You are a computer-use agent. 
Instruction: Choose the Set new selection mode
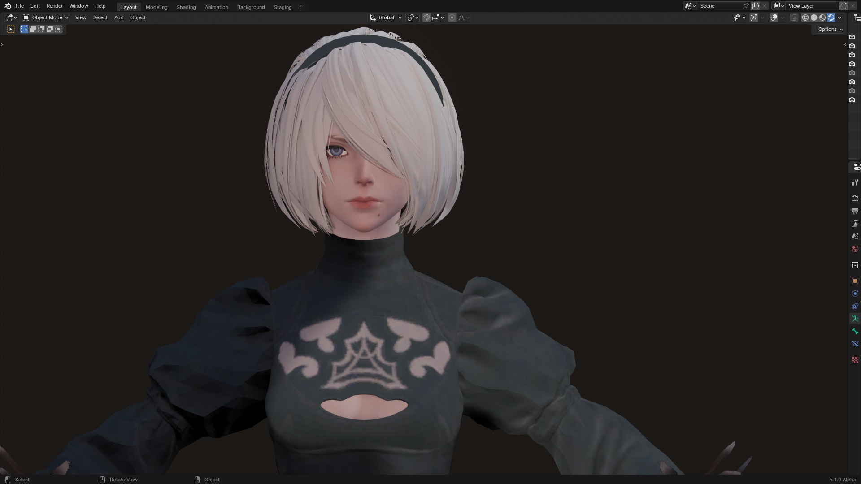24,29
